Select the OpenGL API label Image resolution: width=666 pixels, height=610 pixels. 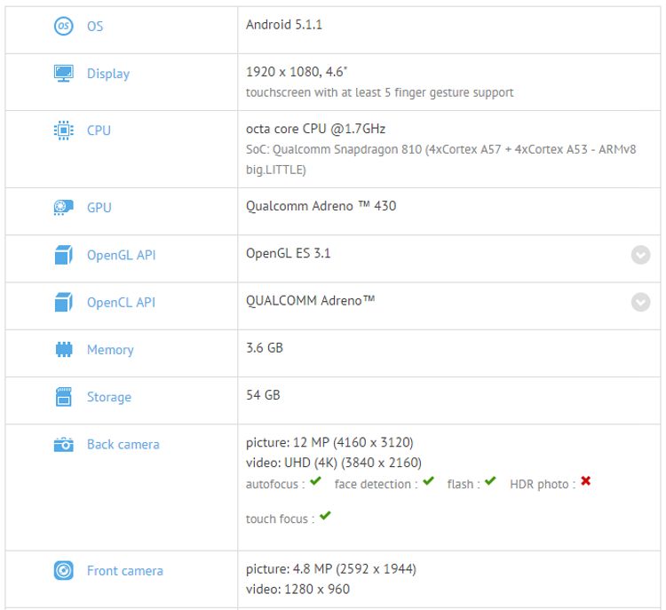pyautogui.click(x=121, y=256)
